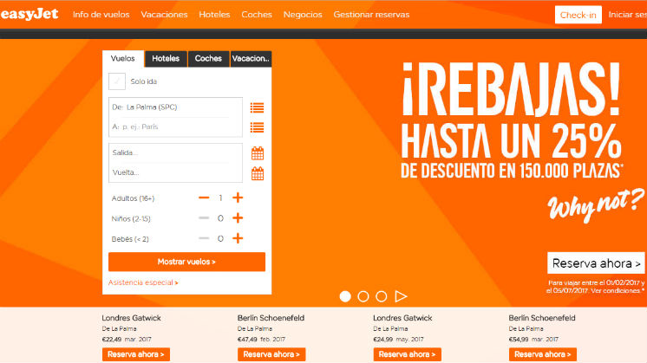
Task: Open Info de vuelos menu
Action: coord(101,15)
